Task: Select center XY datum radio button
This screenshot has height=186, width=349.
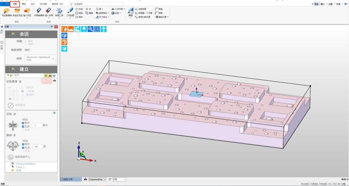Action: coord(13,95)
